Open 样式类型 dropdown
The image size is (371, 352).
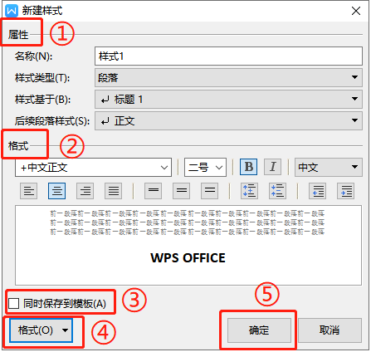(228, 77)
